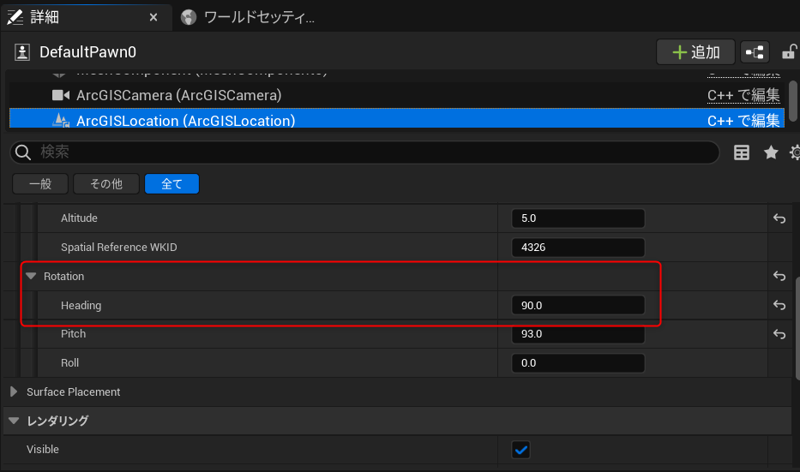
Task: Click the search magnifier icon
Action: pos(23,152)
